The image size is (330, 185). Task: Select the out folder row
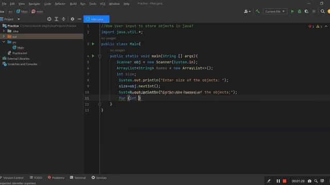(42, 36)
